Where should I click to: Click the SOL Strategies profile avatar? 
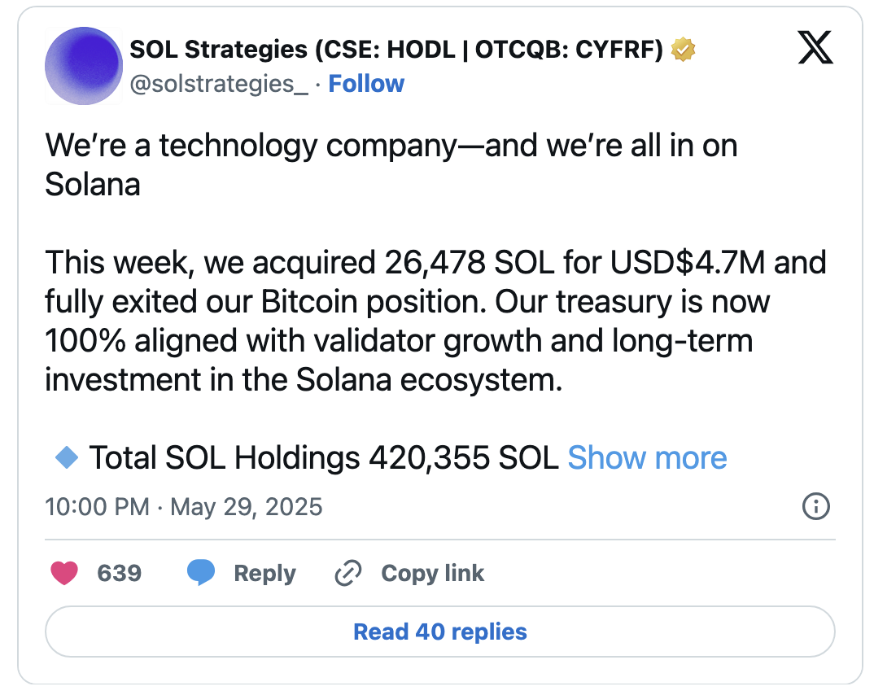(84, 66)
